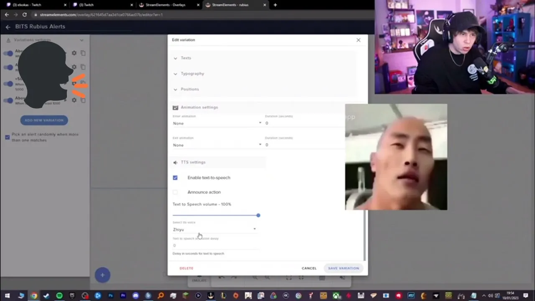Check the Announce action checkbox

pyautogui.click(x=175, y=192)
